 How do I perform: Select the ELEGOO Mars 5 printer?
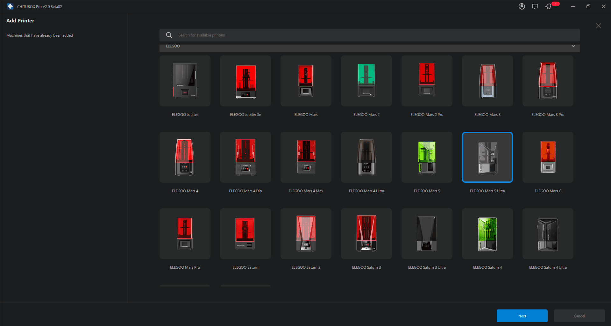coord(427,157)
